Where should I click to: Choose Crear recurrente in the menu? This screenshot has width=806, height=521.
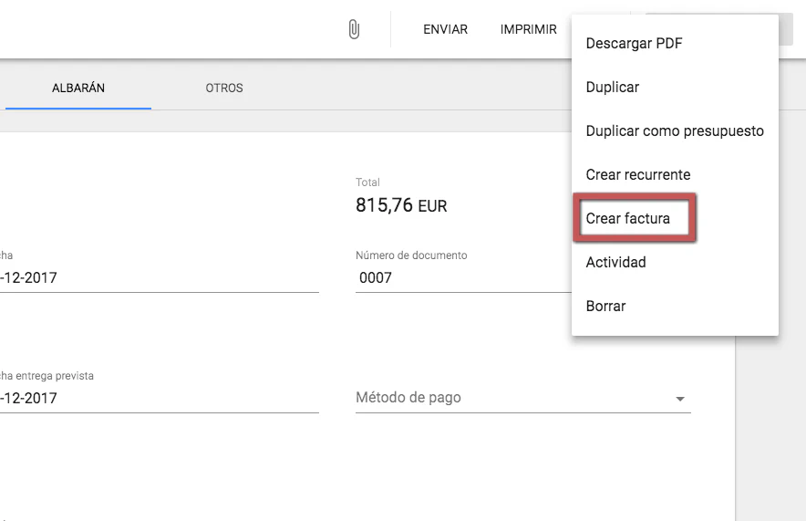click(637, 175)
